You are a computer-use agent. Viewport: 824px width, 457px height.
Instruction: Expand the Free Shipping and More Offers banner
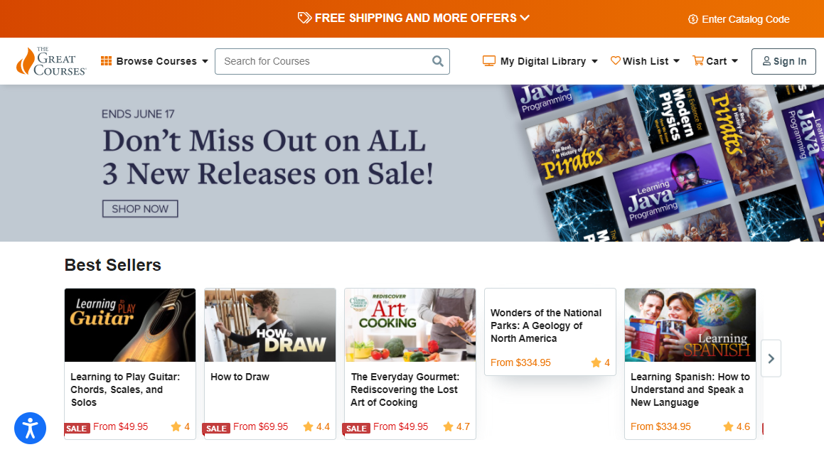[x=413, y=18]
